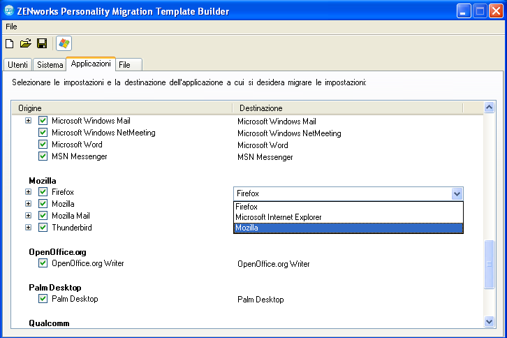The height and width of the screenshot is (338, 507).
Task: Toggle the Microsoft Word checkbox
Action: click(43, 145)
